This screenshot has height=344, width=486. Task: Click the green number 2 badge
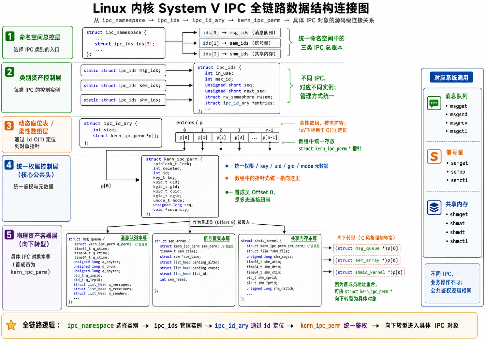point(10,72)
